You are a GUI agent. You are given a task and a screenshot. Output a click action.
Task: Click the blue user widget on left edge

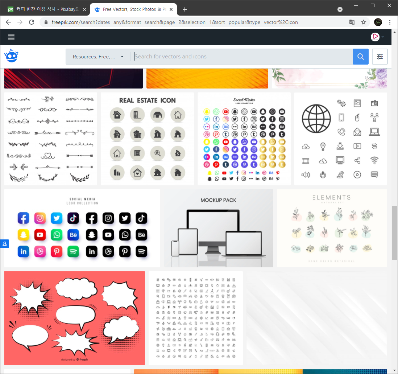click(5, 244)
